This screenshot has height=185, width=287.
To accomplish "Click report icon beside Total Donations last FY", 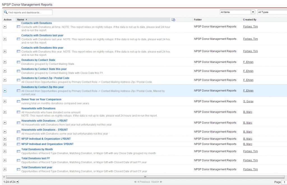I will coord(18,160).
